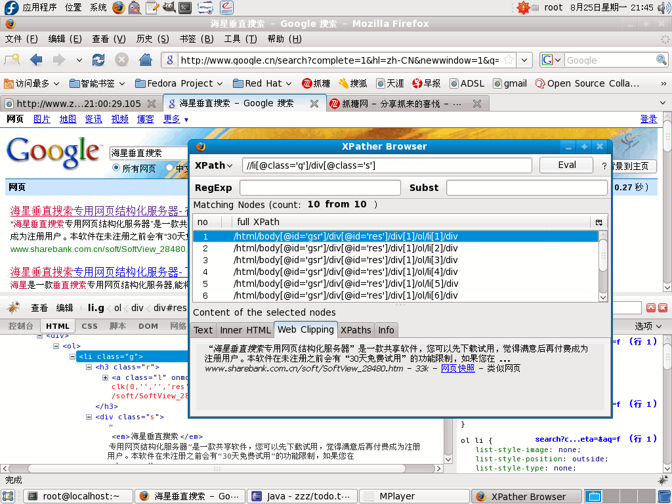Expand the a class="l" node
Screen dimensions: 672x504
tap(105, 377)
